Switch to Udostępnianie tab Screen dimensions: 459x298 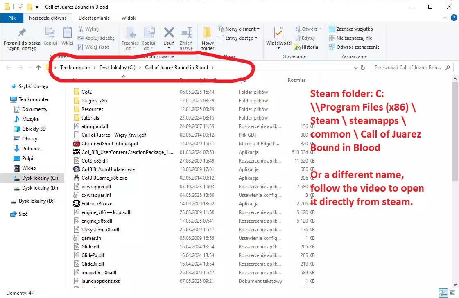94,18
